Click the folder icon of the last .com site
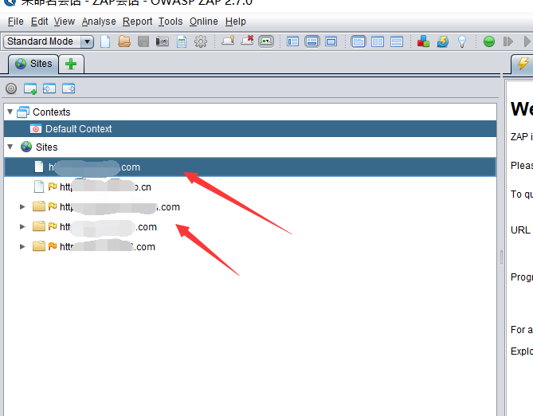 tap(39, 246)
